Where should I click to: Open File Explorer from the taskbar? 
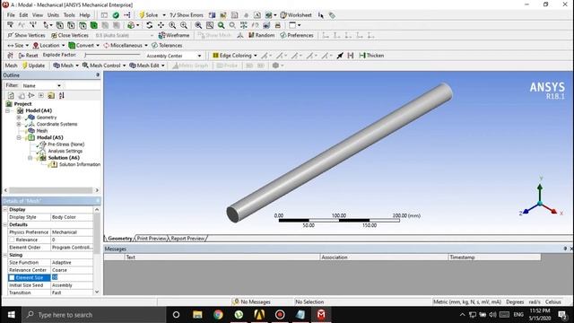(197, 315)
